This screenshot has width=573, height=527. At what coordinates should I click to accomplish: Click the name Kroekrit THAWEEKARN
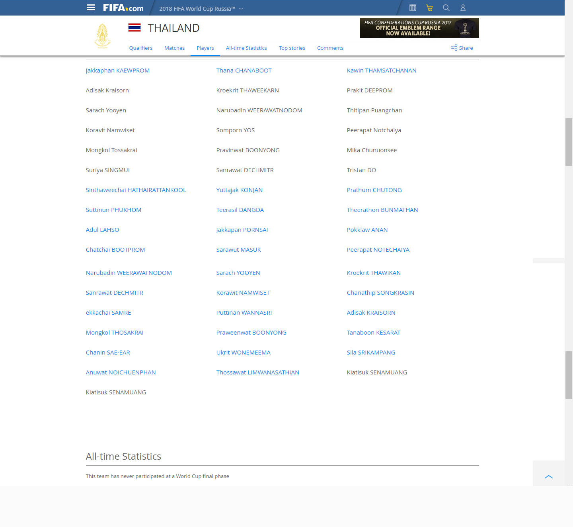(x=248, y=90)
